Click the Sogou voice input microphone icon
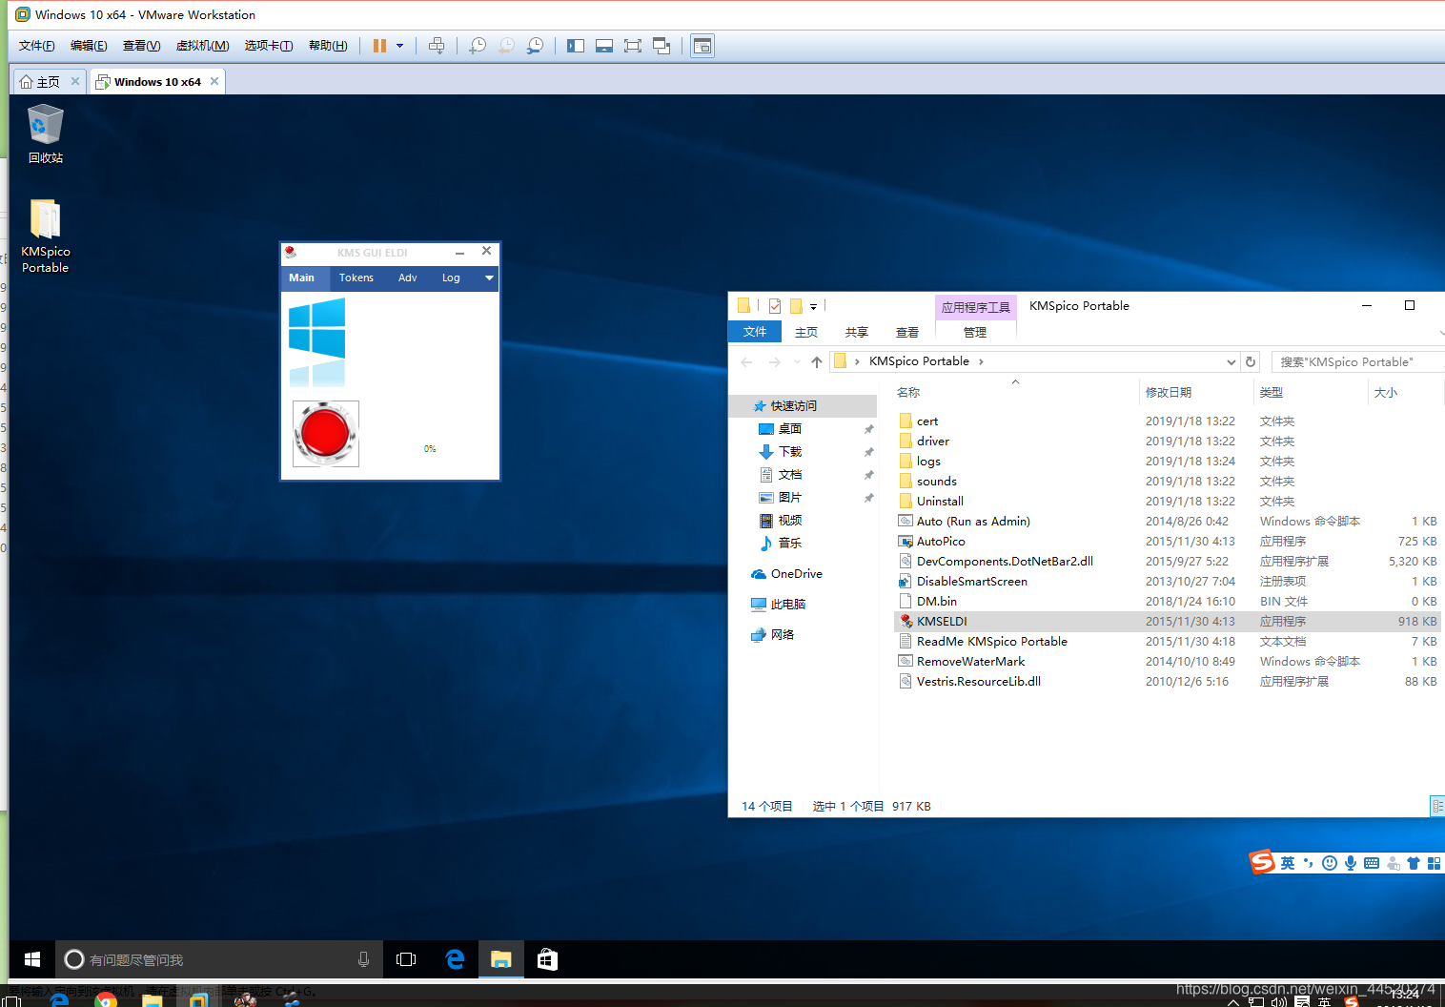 1351,863
